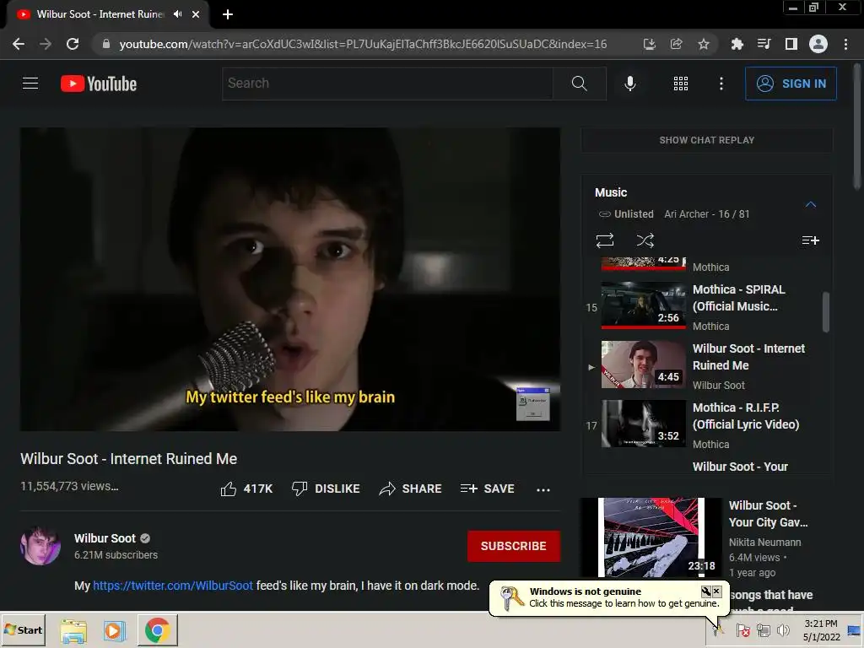View site information lock icon

pos(106,44)
